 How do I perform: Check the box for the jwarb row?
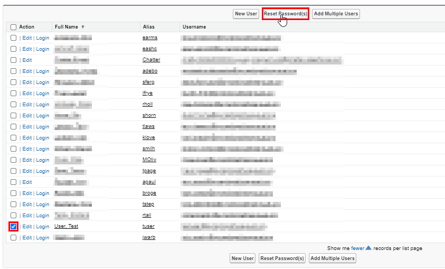click(x=13, y=237)
